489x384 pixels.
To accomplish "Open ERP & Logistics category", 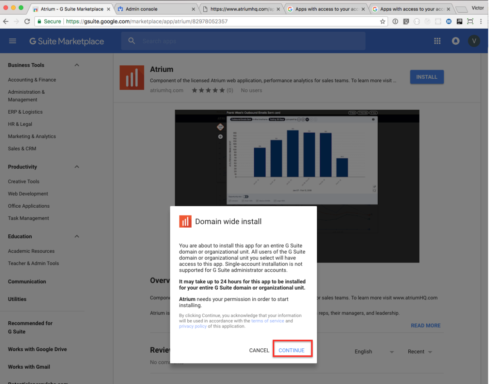I will [x=25, y=112].
